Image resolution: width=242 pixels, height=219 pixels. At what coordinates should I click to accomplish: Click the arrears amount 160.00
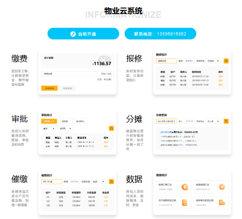91,206
